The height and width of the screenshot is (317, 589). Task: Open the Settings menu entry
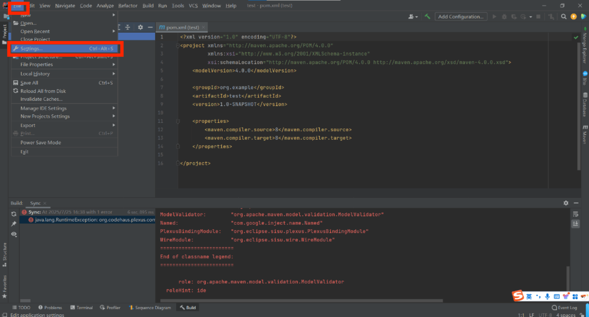[x=64, y=49]
